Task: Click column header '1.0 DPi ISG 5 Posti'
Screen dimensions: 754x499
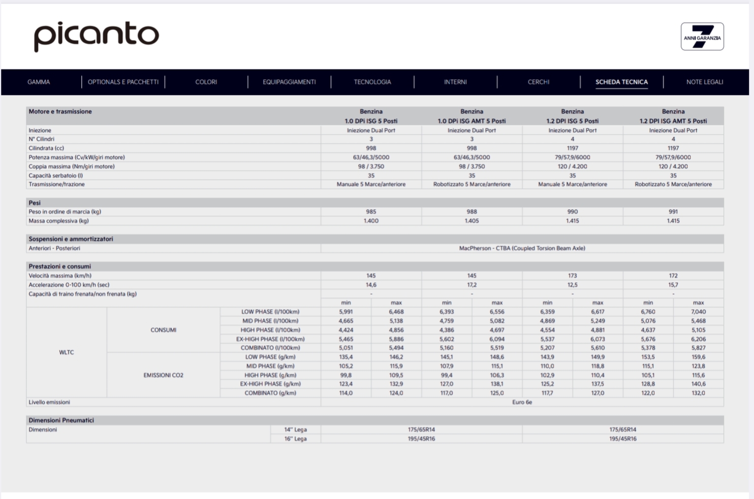Action: (371, 121)
